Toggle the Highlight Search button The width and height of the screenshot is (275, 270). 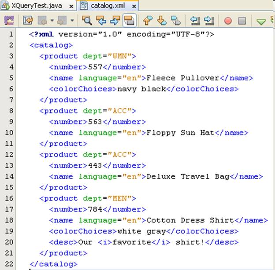click(x=130, y=20)
